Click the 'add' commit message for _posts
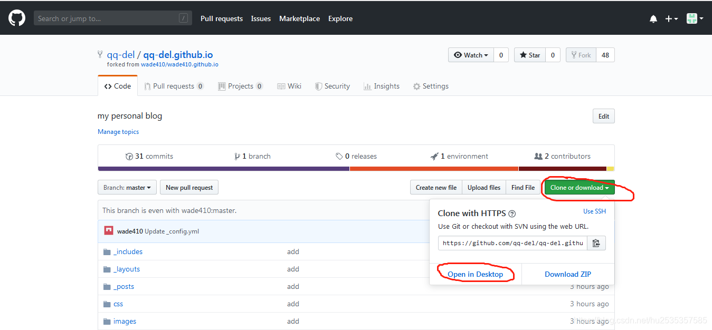This screenshot has height=330, width=712. 293,286
